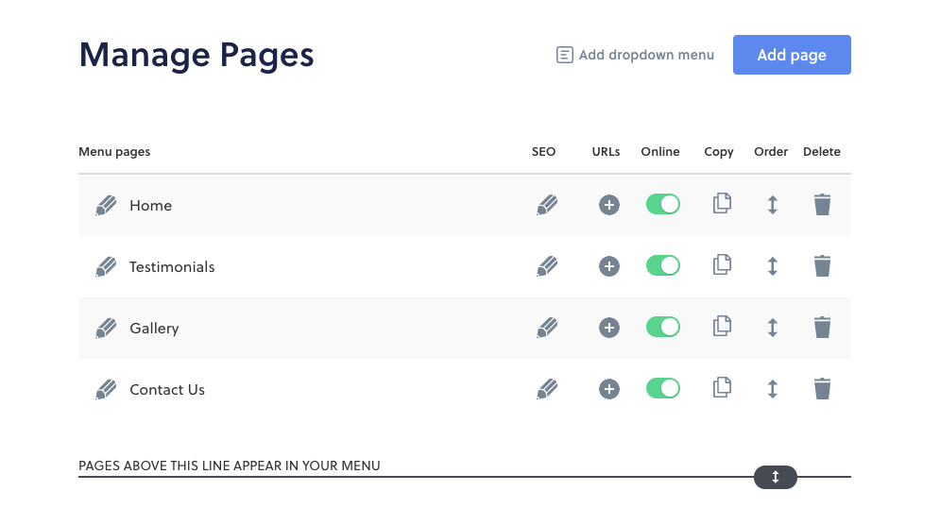Click the trash icon for Gallery
Viewport: 940px width, 508px height.
(x=823, y=327)
